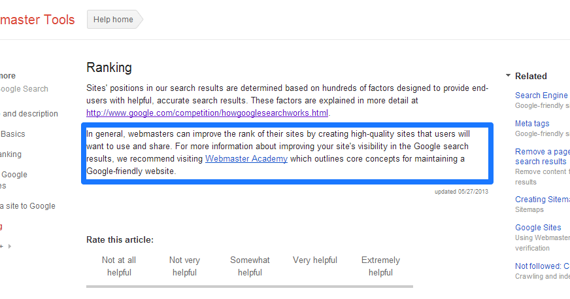Image resolution: width=570 pixels, height=299 pixels.
Task: Open the Search Engine related link
Action: [x=542, y=96]
